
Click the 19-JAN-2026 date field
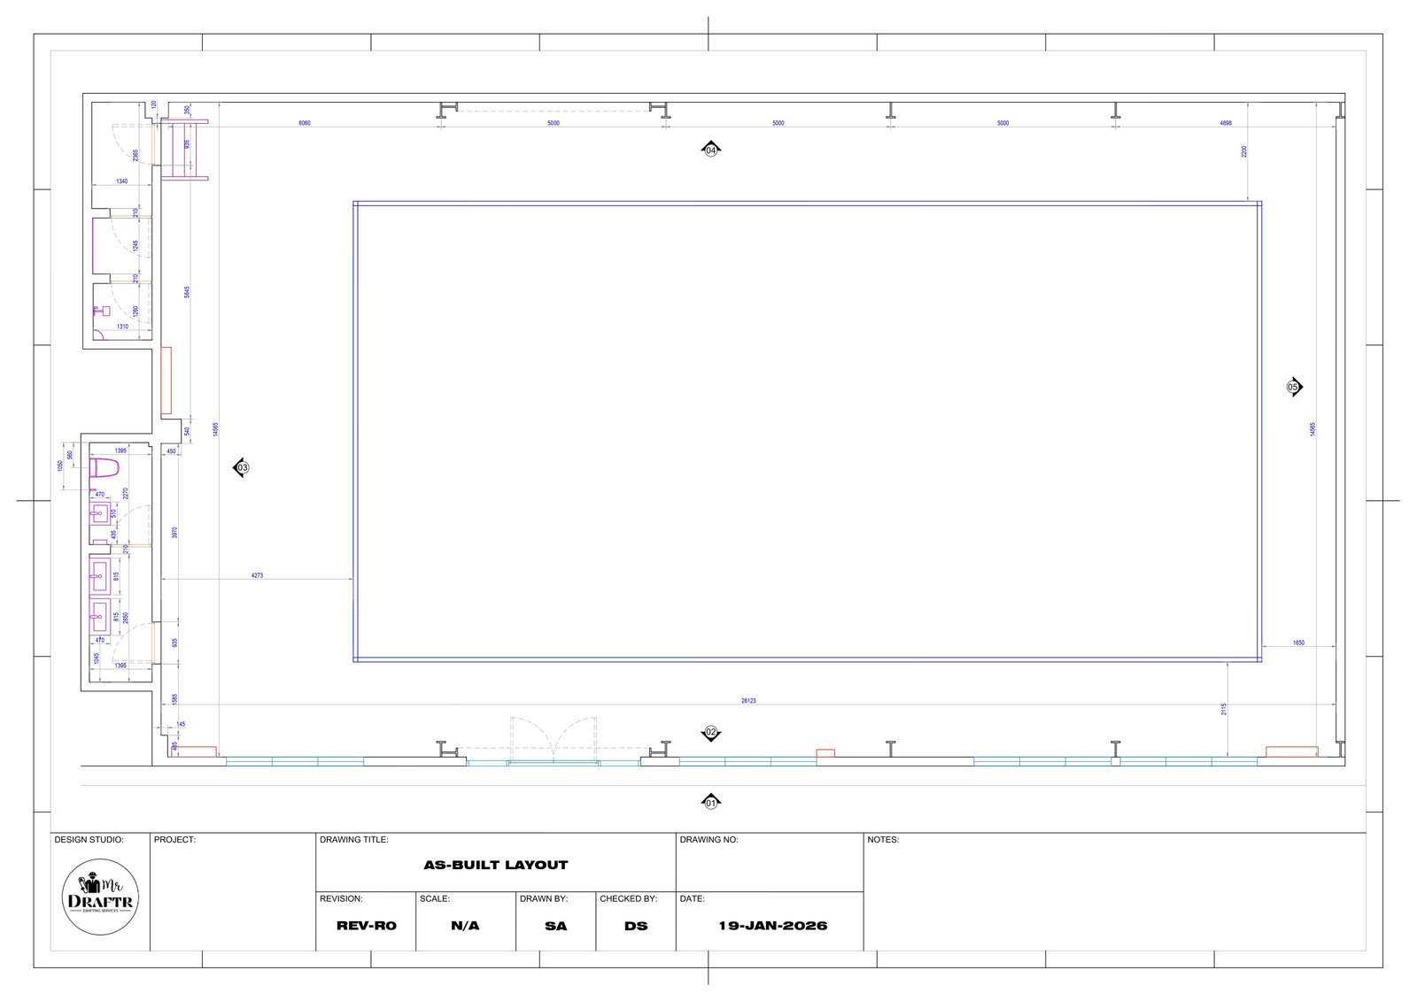(773, 926)
